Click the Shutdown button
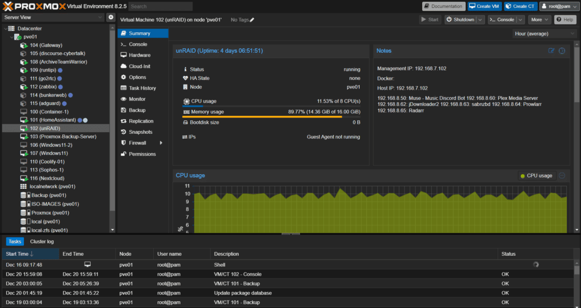581x308 pixels. [x=461, y=20]
